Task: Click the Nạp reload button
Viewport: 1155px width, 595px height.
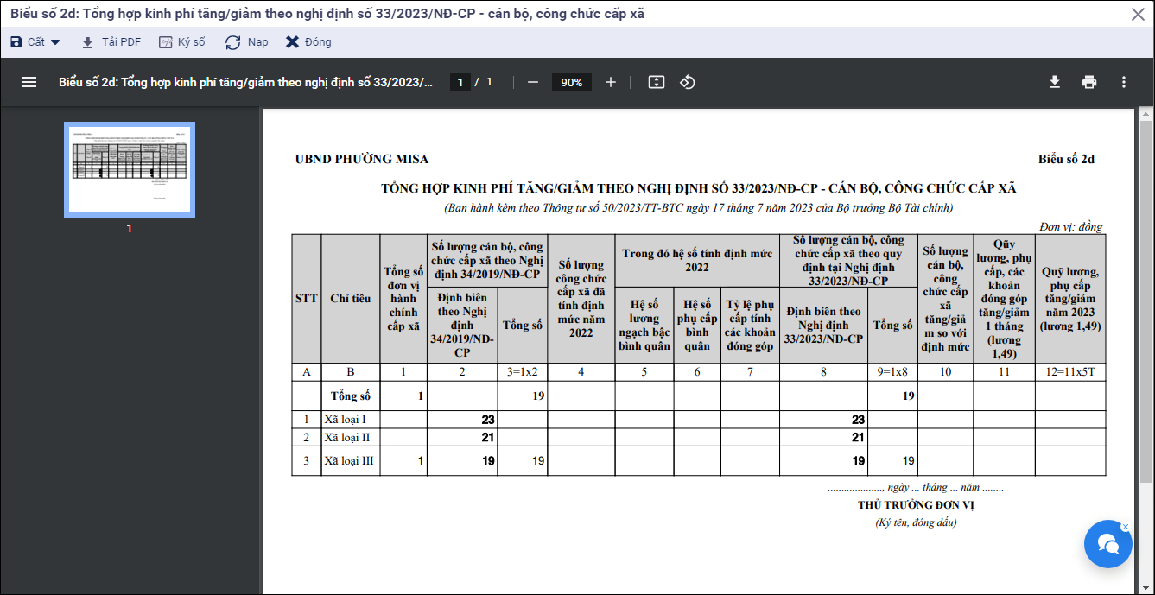Action: 247,42
